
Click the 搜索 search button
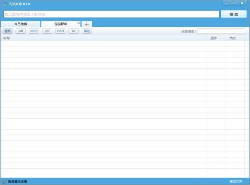tap(234, 14)
